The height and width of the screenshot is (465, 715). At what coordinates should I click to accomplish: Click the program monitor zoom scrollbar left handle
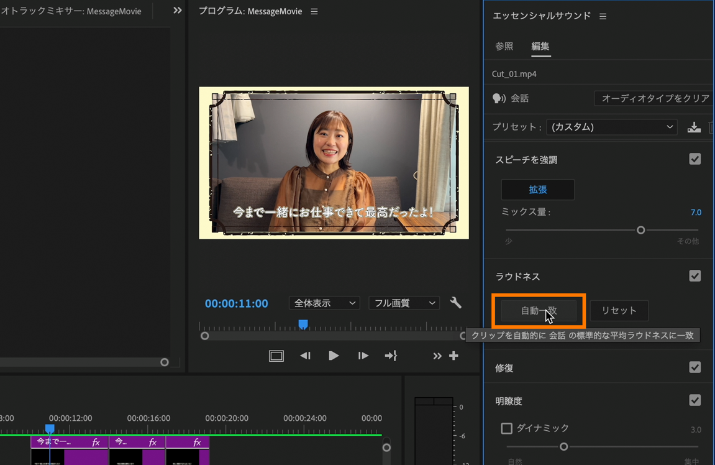pos(205,336)
